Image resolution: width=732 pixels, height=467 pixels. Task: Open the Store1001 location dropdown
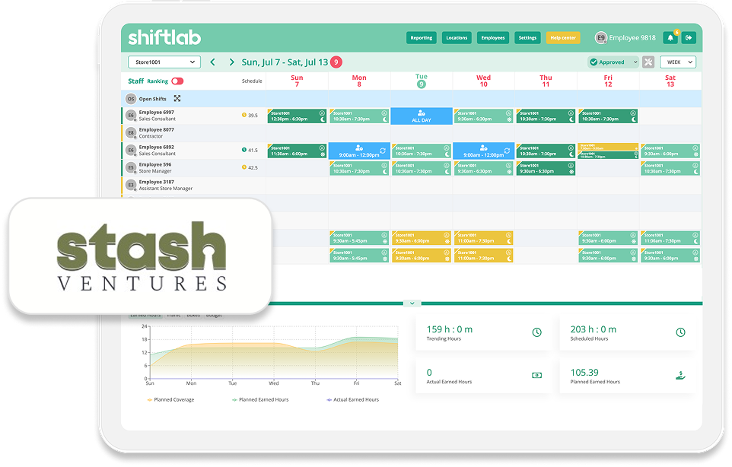click(x=164, y=62)
